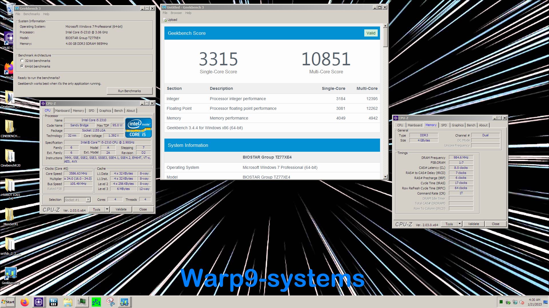Open the CinebenchR20 desktop folder

click(x=10, y=158)
